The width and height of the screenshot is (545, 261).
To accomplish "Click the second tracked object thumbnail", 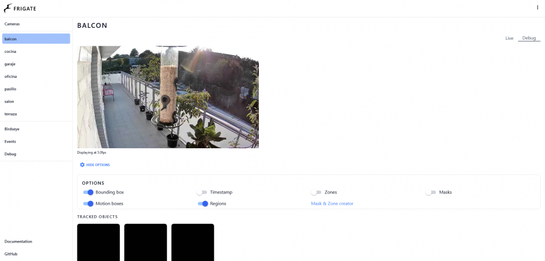I will pos(146,242).
